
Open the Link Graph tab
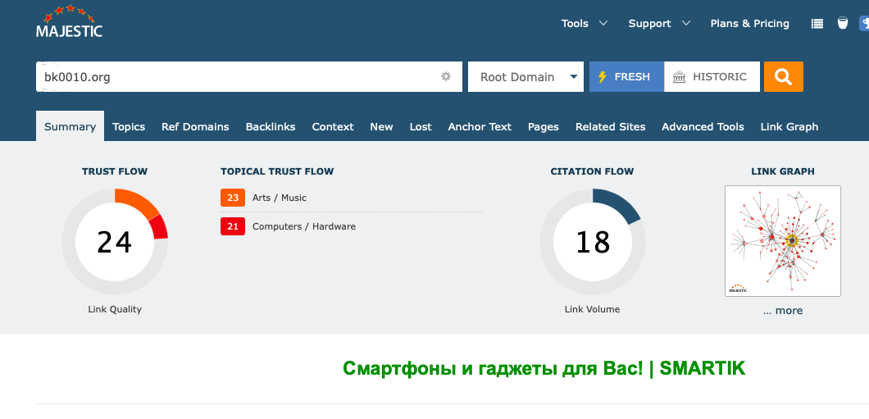tap(789, 126)
